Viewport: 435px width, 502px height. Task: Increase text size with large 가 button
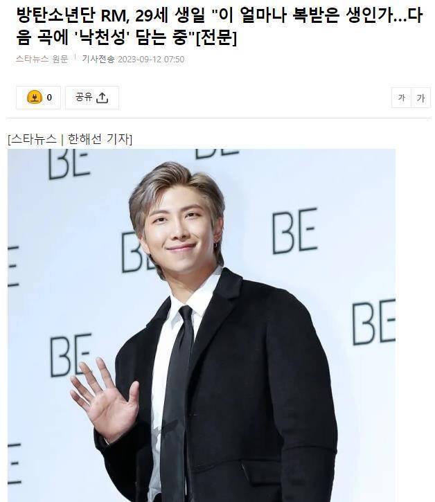click(421, 98)
